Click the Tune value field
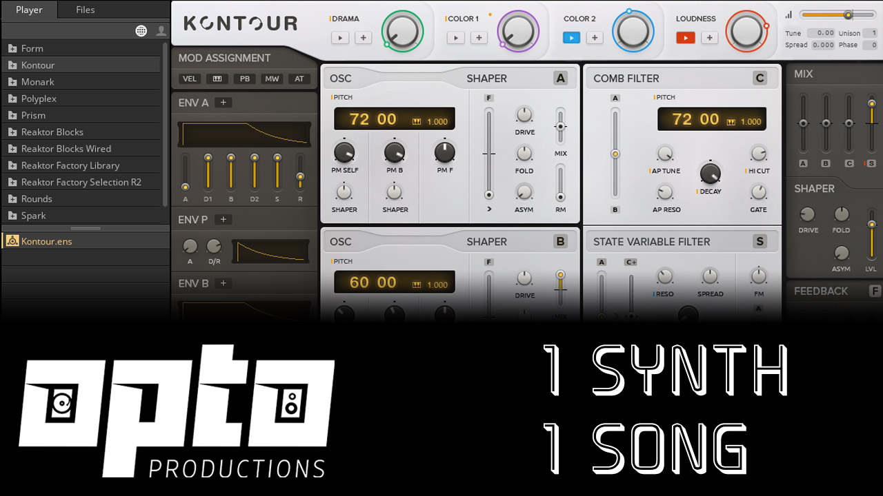The height and width of the screenshot is (496, 883). coord(823,33)
